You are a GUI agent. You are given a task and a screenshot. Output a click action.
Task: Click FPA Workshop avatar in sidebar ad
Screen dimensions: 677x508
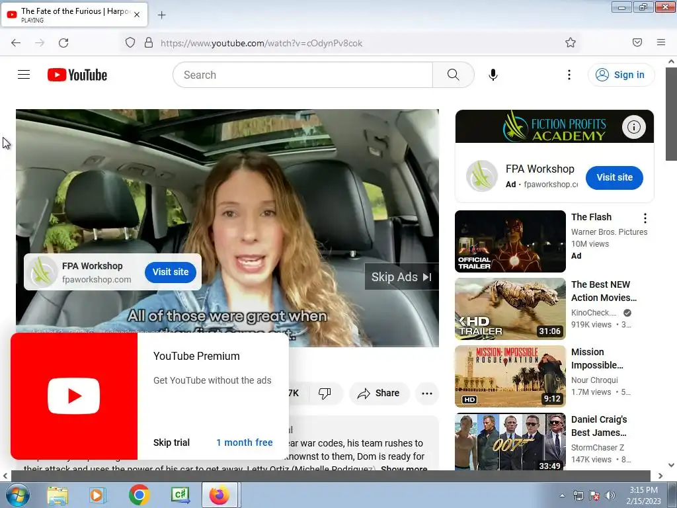tap(482, 176)
